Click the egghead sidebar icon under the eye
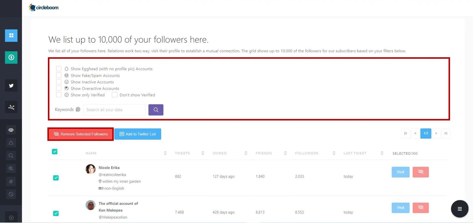473x223 pixels. click(x=11, y=143)
